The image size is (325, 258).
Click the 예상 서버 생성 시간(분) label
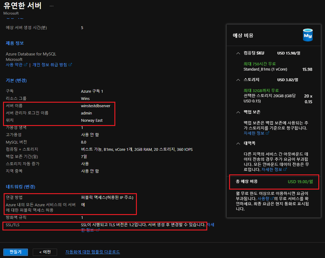point(26,28)
